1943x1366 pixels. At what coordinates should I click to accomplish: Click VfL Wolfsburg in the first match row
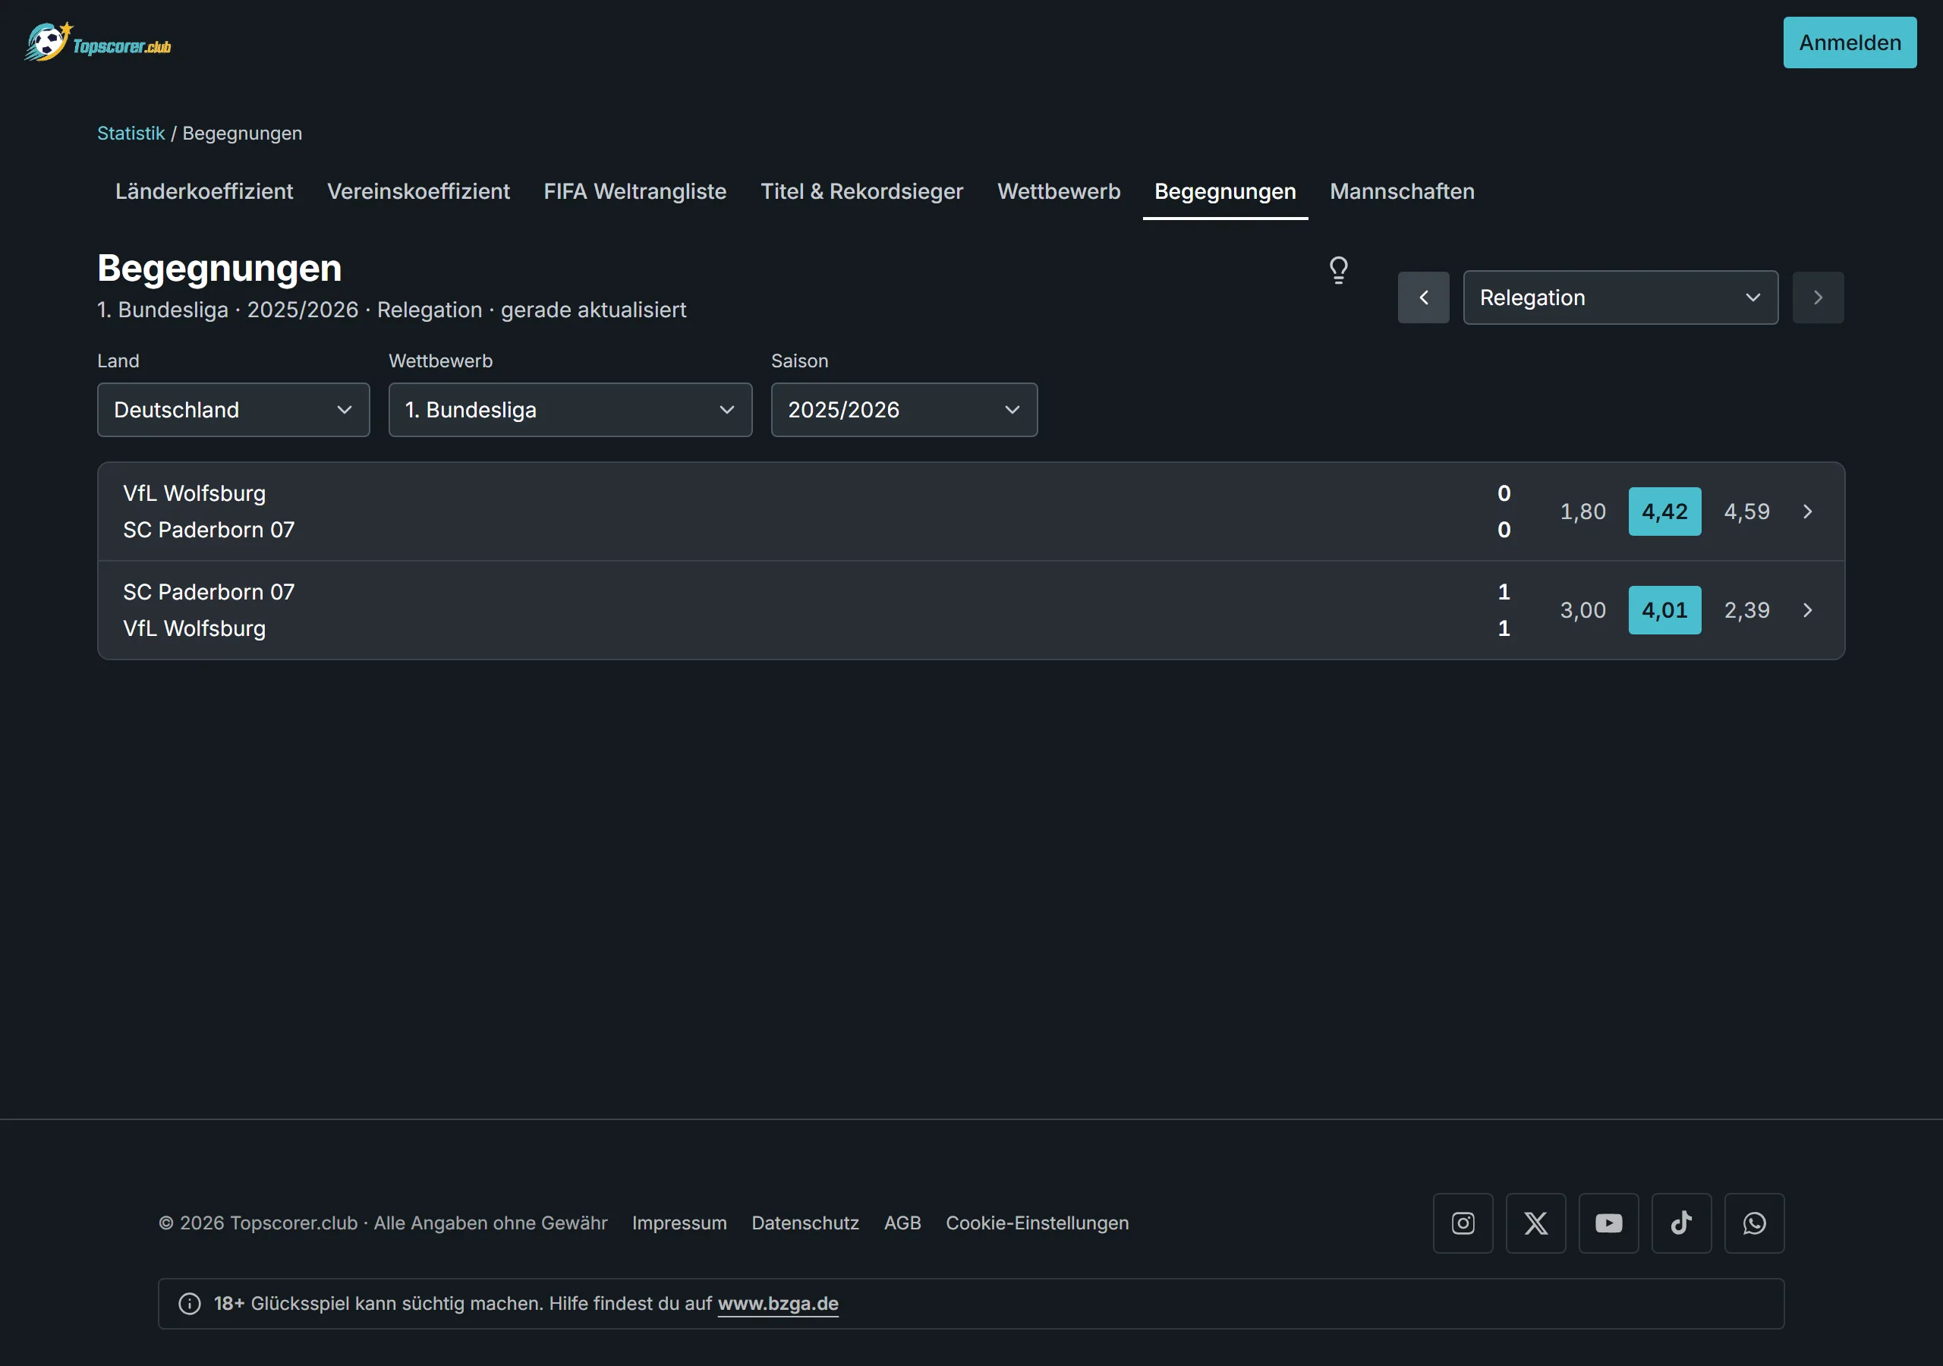pos(194,493)
